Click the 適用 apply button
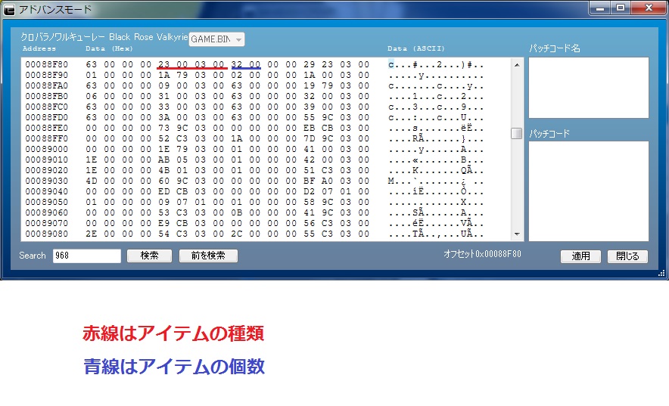The image size is (669, 406). point(580,256)
